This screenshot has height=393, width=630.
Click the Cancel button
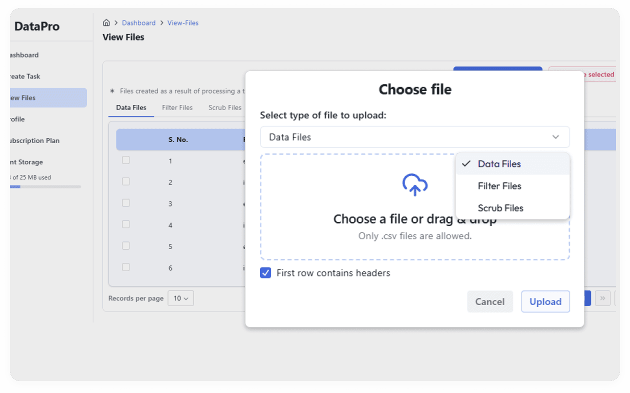tap(489, 301)
